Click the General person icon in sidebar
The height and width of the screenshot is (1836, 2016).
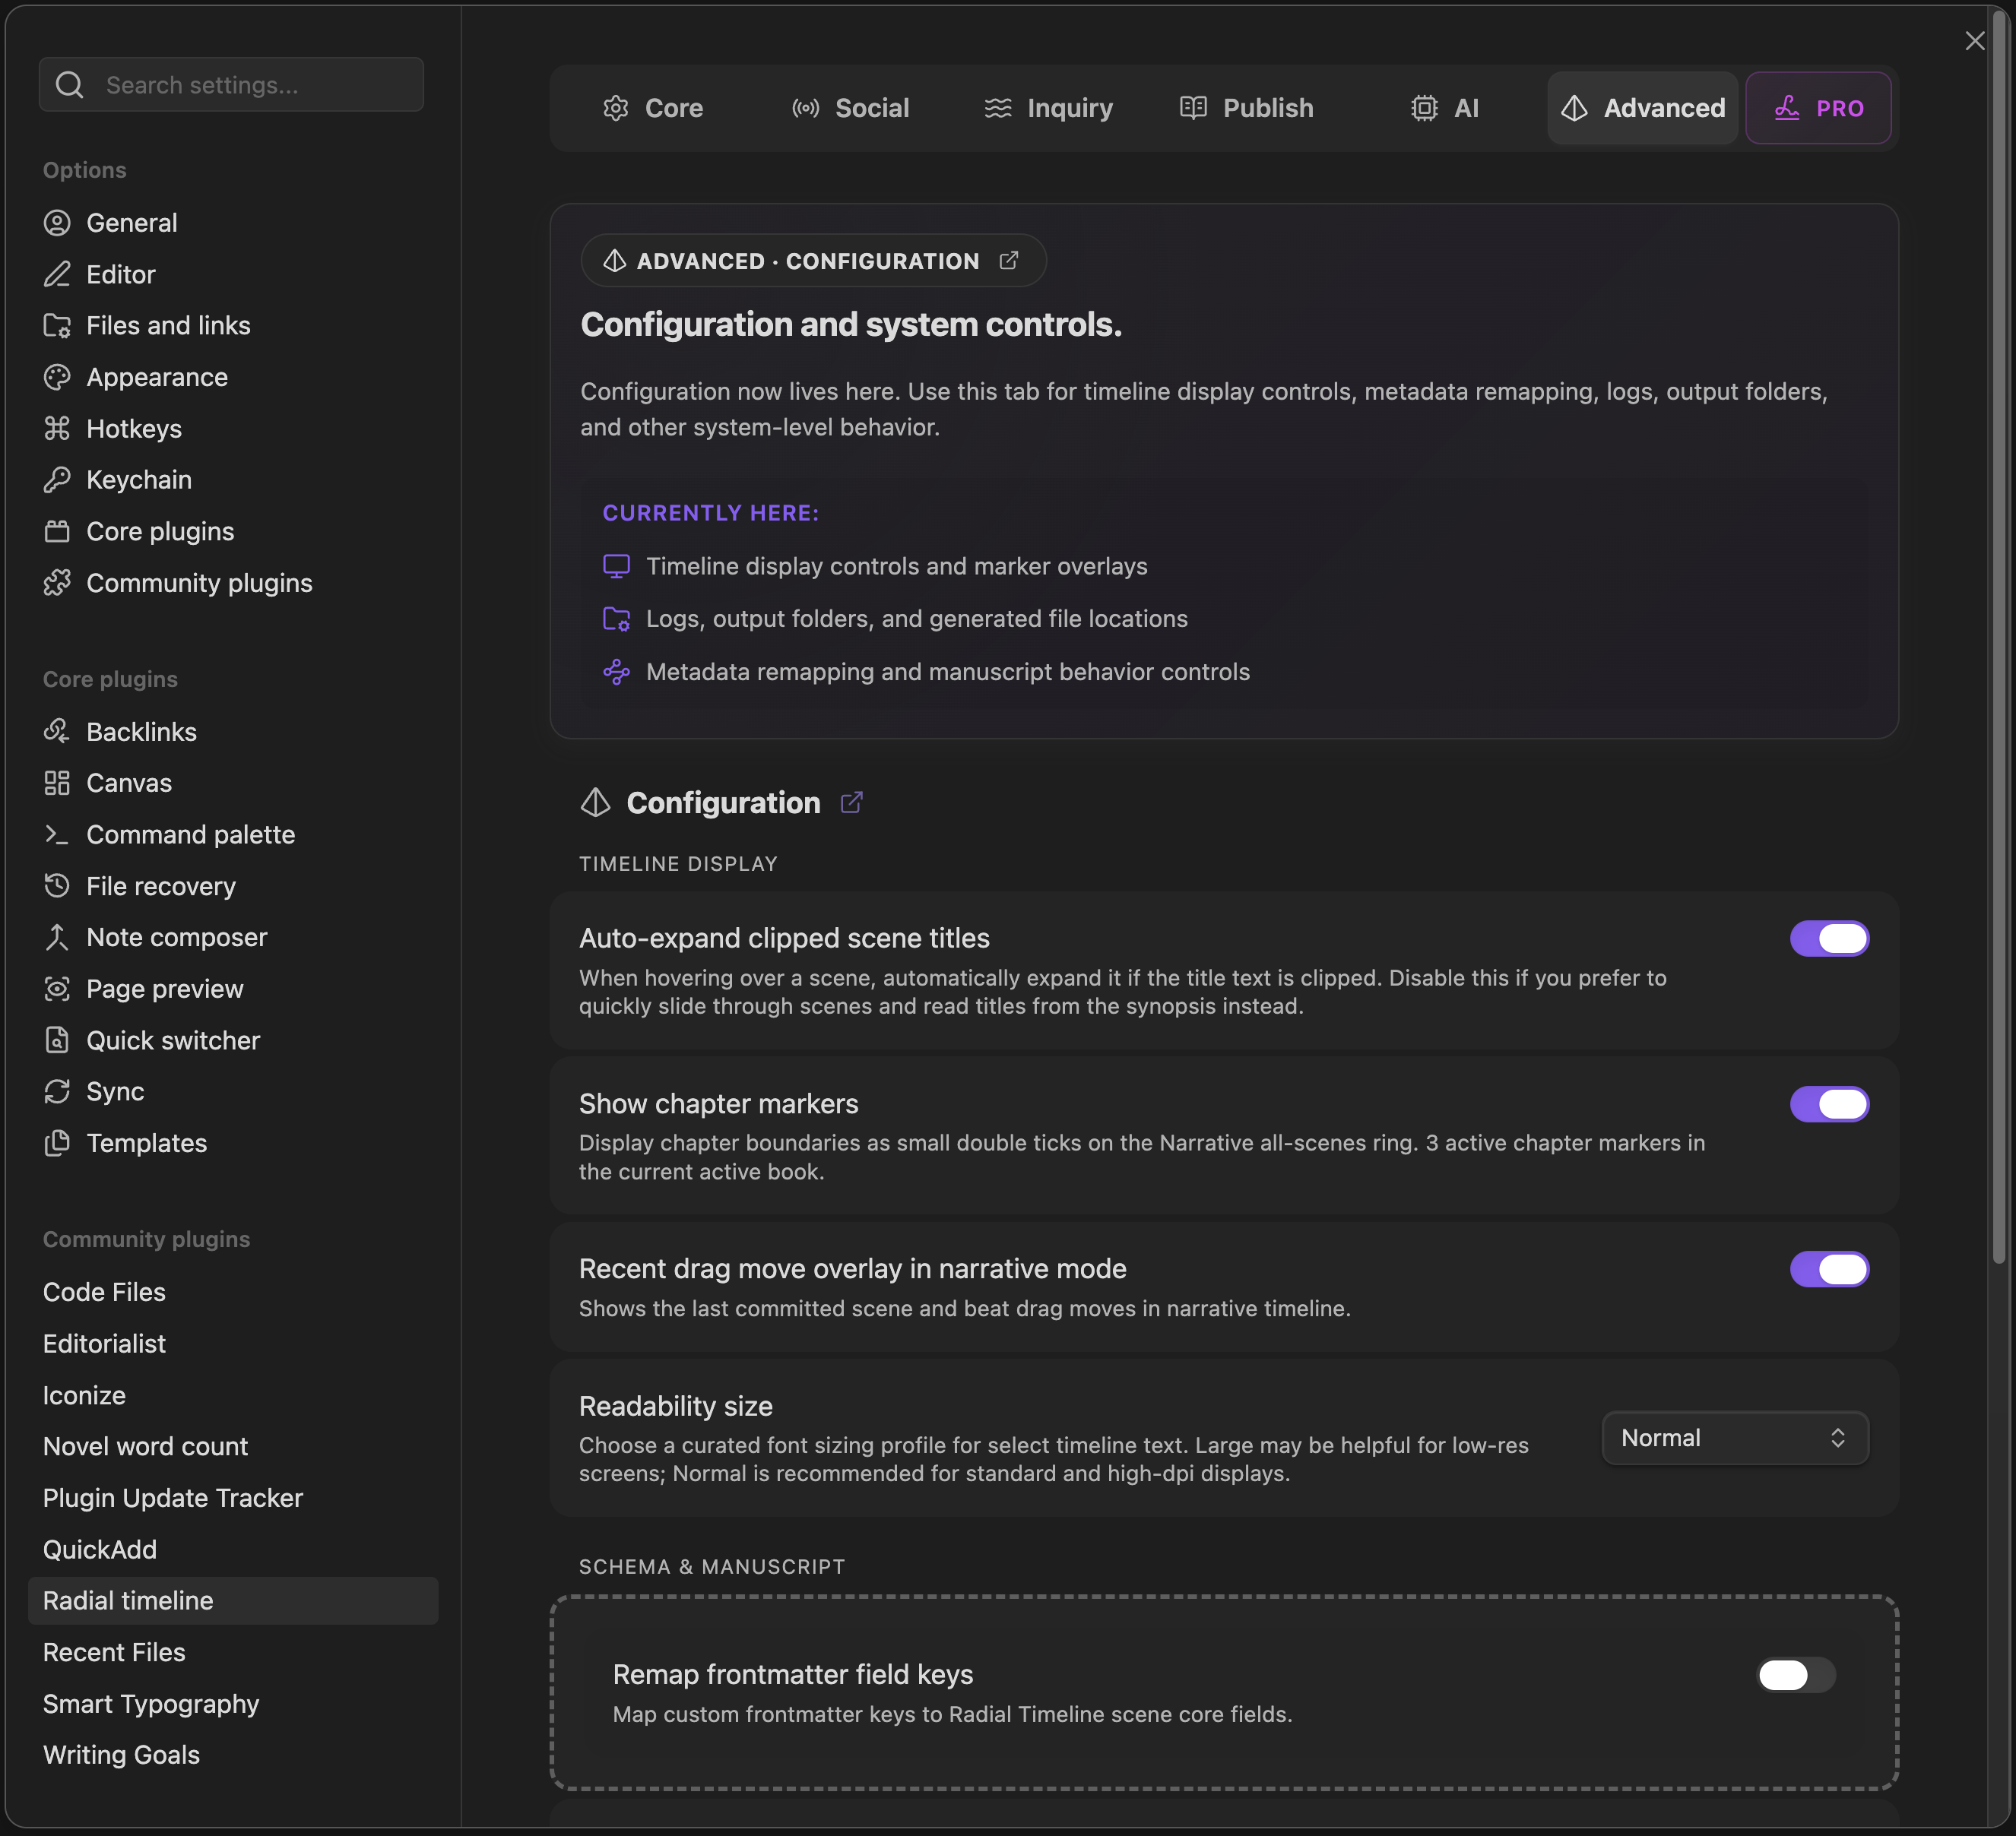(57, 223)
